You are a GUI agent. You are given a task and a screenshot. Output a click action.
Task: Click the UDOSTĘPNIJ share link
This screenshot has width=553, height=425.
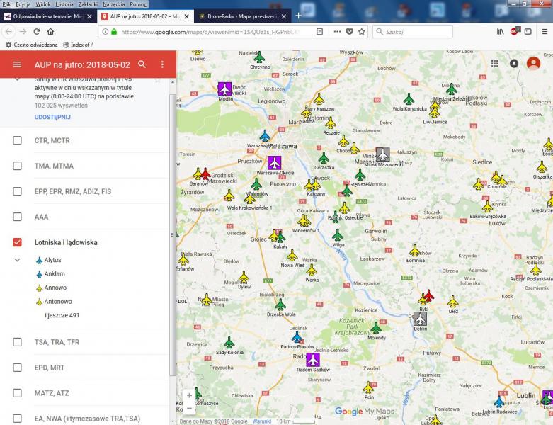point(52,117)
